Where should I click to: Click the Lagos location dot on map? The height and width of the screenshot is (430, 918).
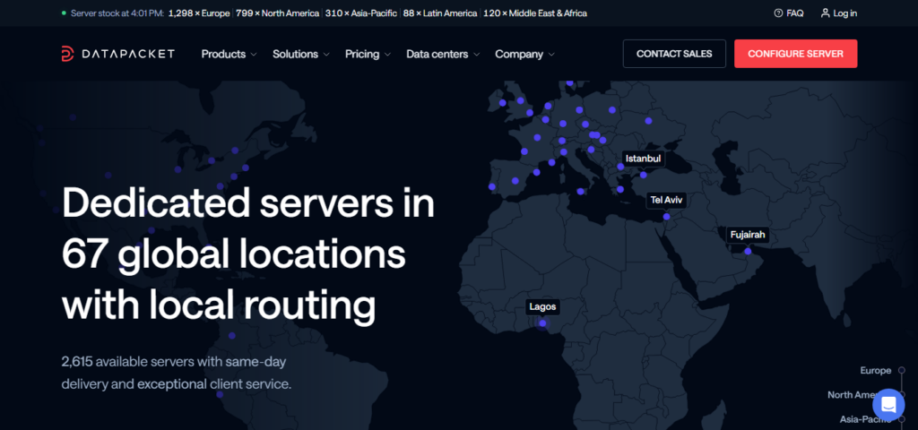click(x=542, y=322)
